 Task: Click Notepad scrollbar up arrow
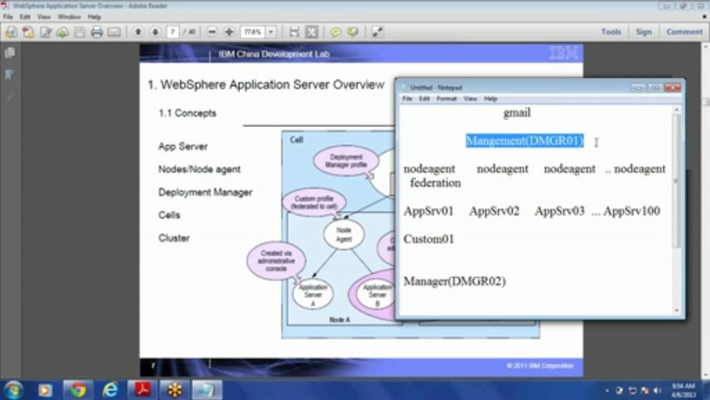coord(676,110)
